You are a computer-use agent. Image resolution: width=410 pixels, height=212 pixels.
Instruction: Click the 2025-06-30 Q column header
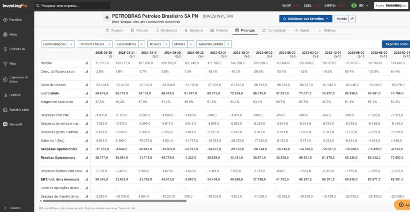pos(105,54)
